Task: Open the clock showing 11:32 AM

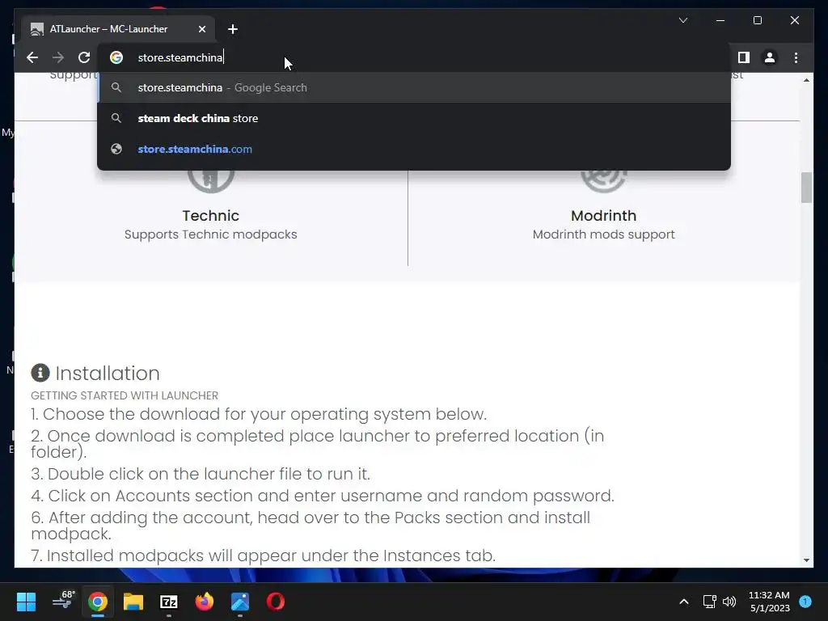Action: point(770,602)
